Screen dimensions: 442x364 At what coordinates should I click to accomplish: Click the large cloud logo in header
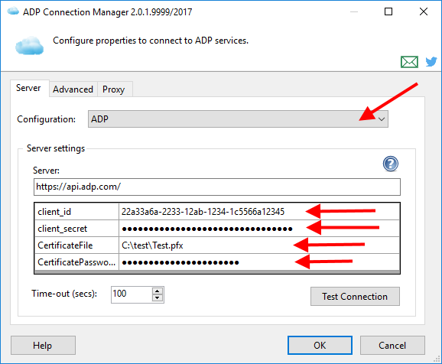point(29,45)
